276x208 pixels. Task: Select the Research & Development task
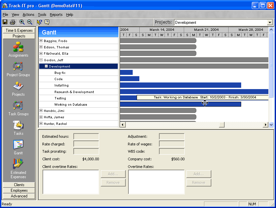[74, 92]
